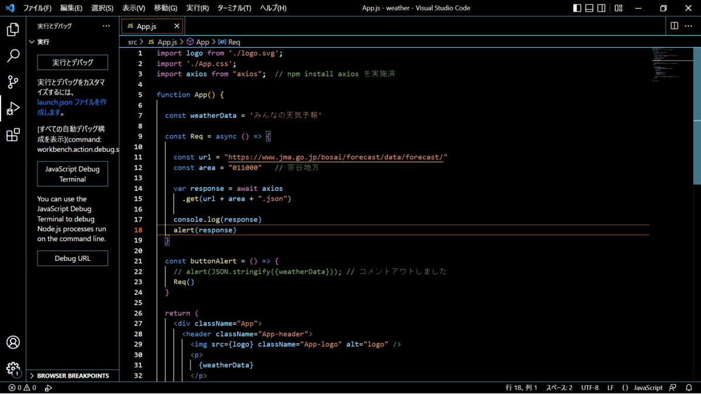This screenshot has height=394, width=701.
Task: Click the {weatherData} expression on line 31
Action: [x=226, y=365]
